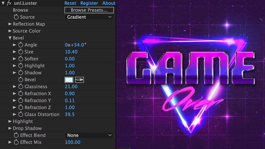This screenshot has height=149, width=265.
Task: Click Reset for uni.Luster effect
Action: coord(70,3)
